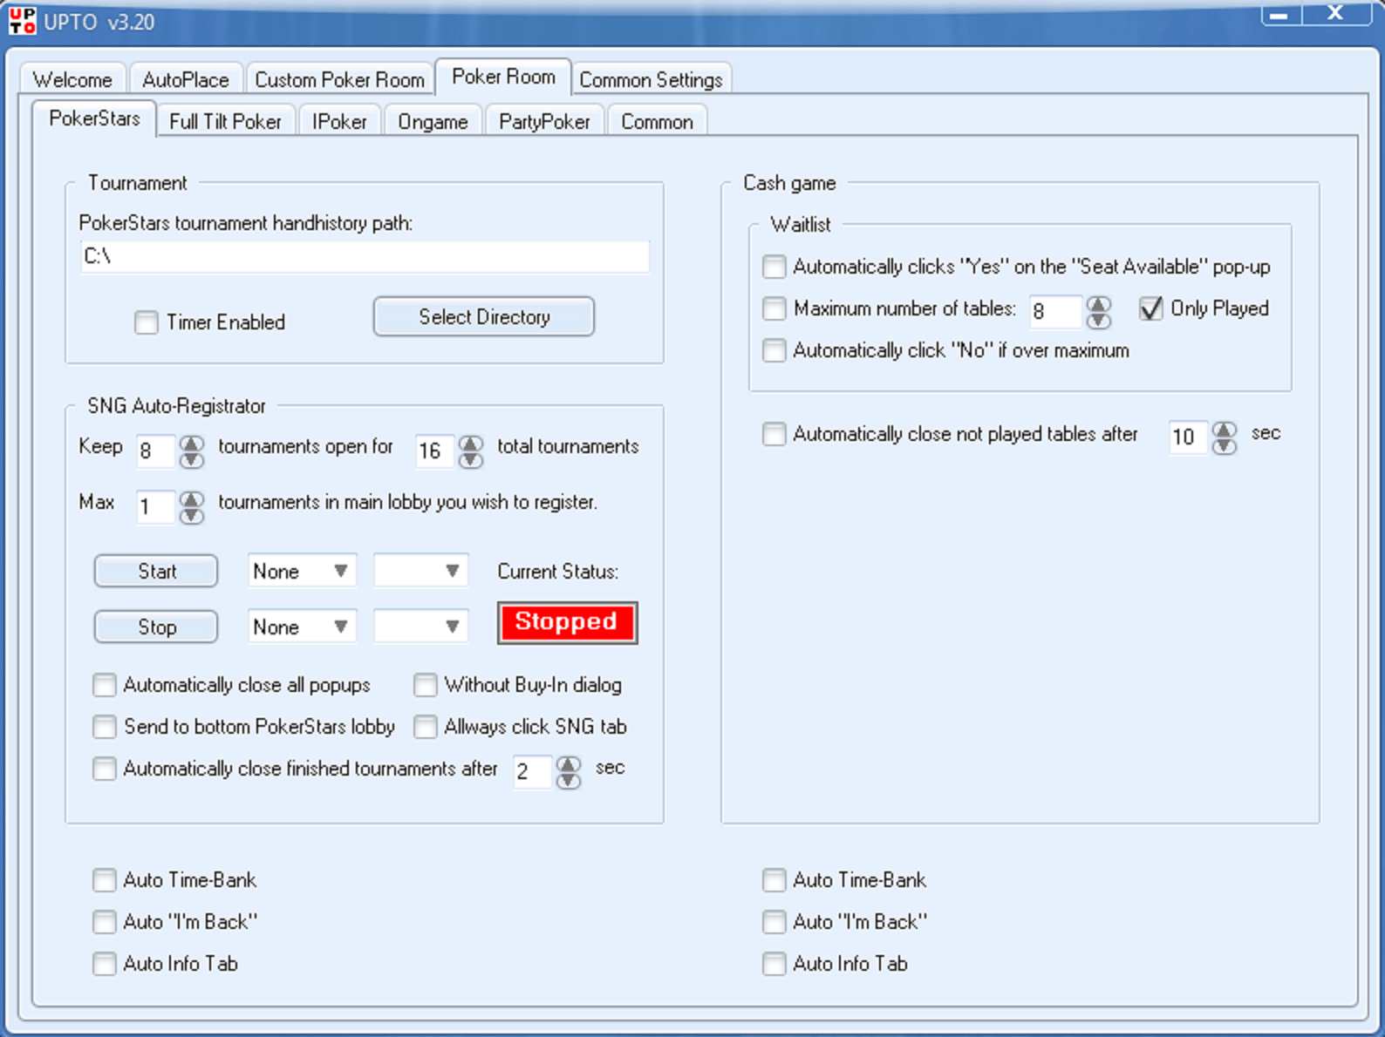Switch to the PartyPoker sub-tab
1385x1037 pixels.
pos(544,121)
